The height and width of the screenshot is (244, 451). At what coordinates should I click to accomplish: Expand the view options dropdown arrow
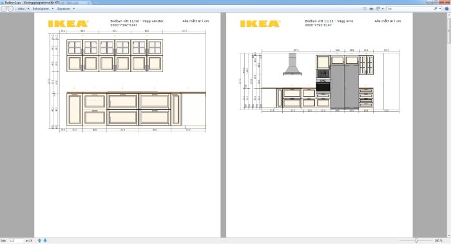point(383,9)
